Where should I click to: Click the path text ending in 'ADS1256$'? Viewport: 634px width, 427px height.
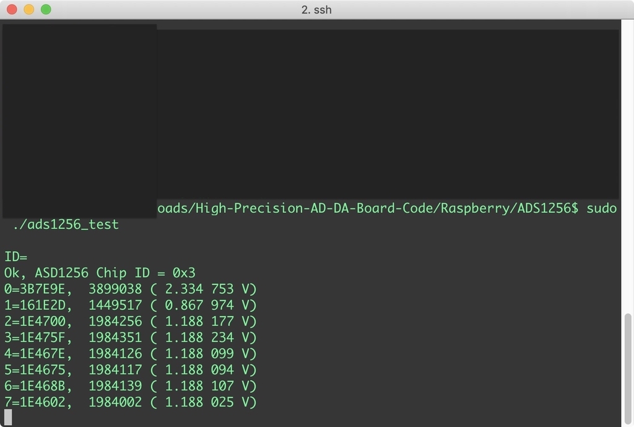368,208
